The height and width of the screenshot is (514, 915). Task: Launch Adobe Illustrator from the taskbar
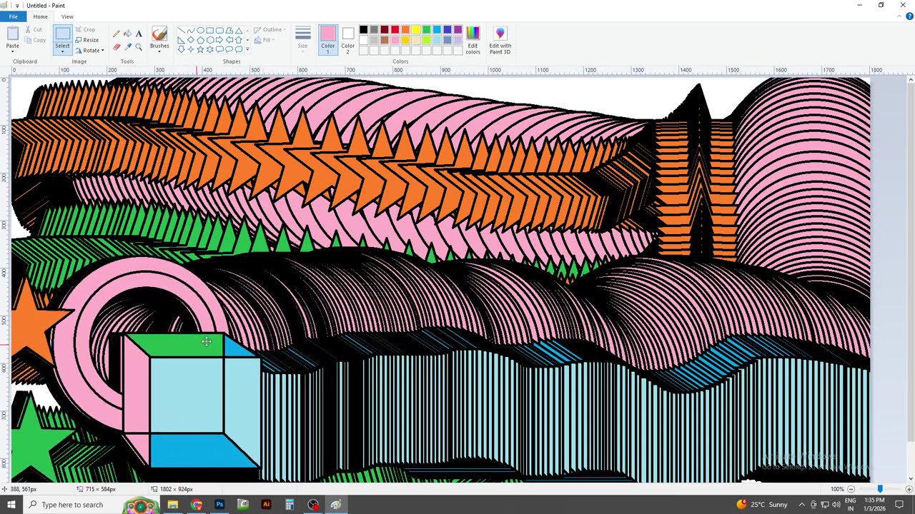[x=266, y=505]
